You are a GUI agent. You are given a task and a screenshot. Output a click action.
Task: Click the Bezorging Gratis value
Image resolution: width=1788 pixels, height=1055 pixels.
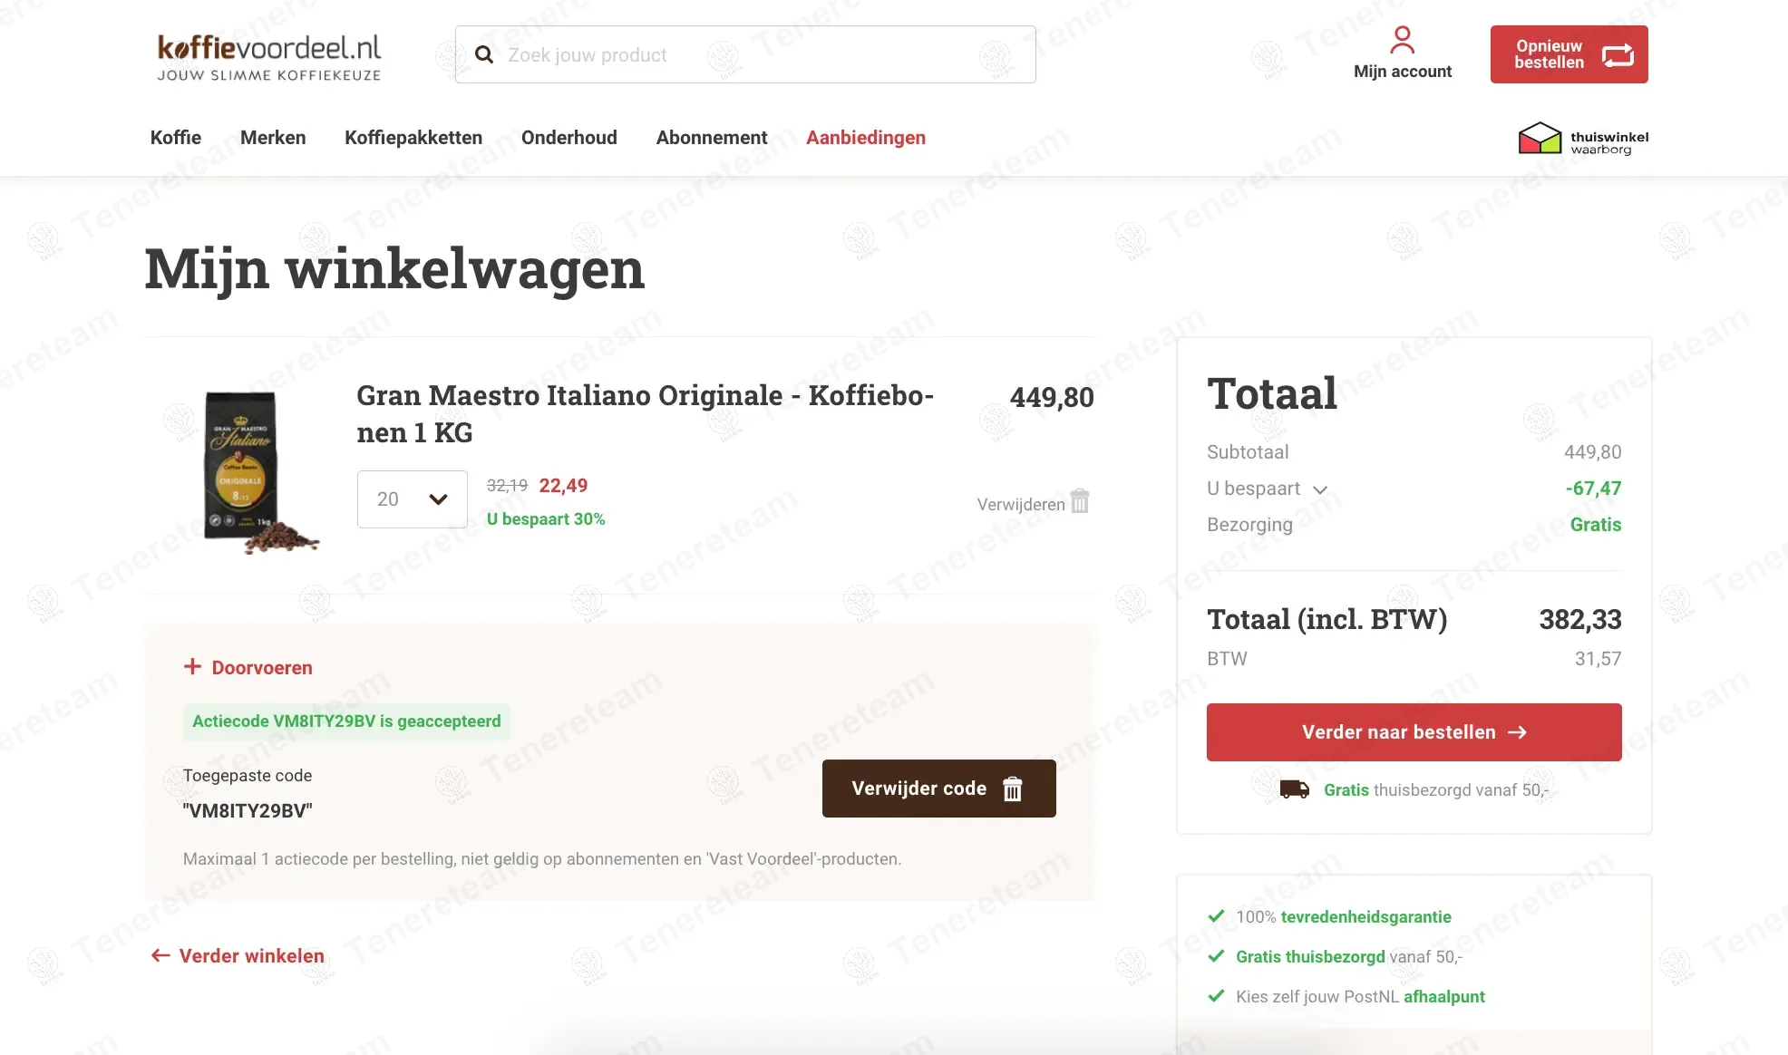pos(1596,525)
